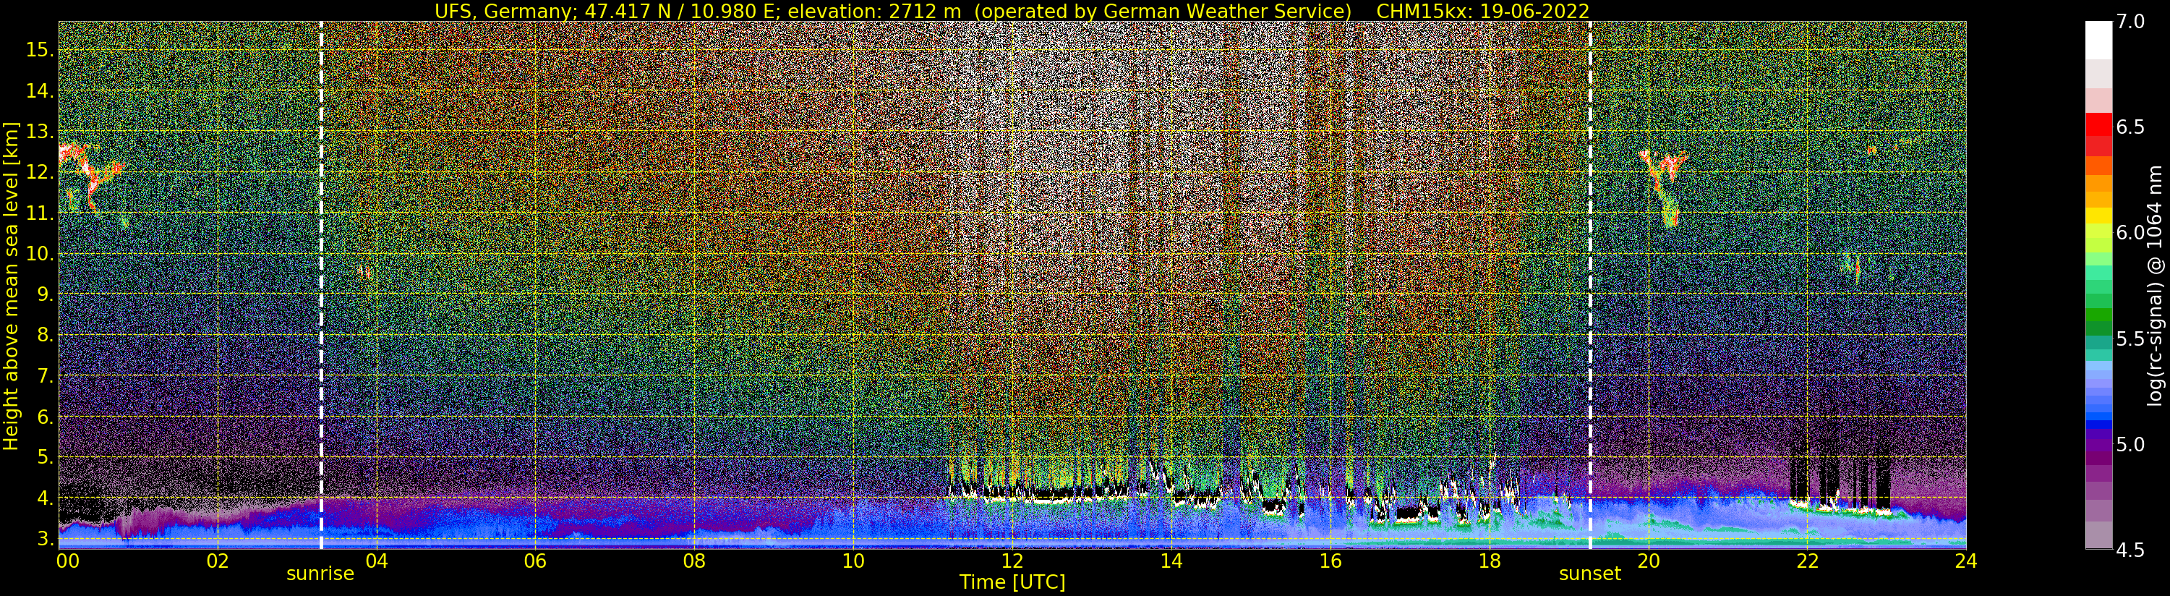Click the plot title starting "UFS, Germany"
This screenshot has height=596, width=2170.
pos(1012,11)
